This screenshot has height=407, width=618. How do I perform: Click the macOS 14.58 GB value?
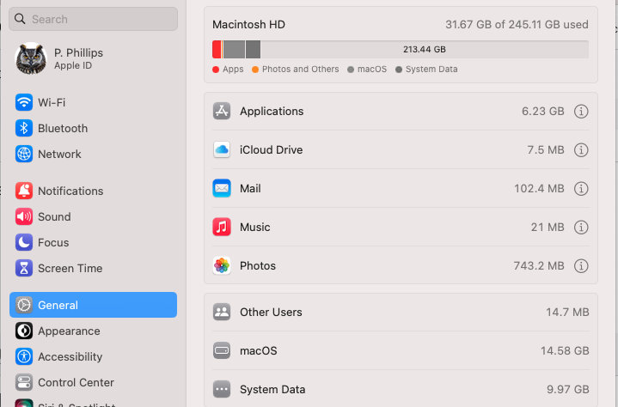pos(565,350)
